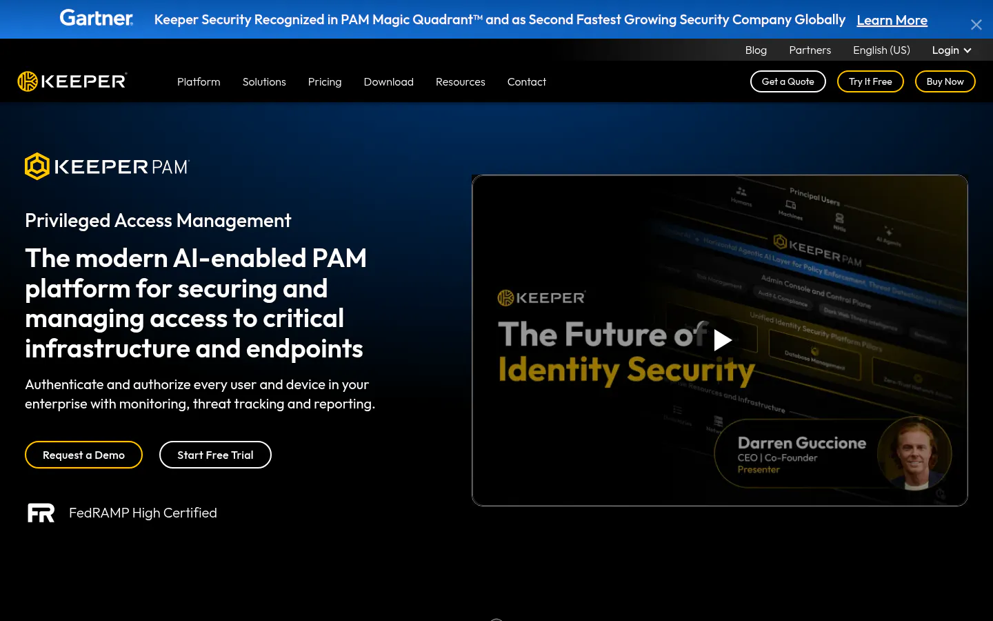Change language from English (US)
The width and height of the screenshot is (993, 621).
point(881,50)
